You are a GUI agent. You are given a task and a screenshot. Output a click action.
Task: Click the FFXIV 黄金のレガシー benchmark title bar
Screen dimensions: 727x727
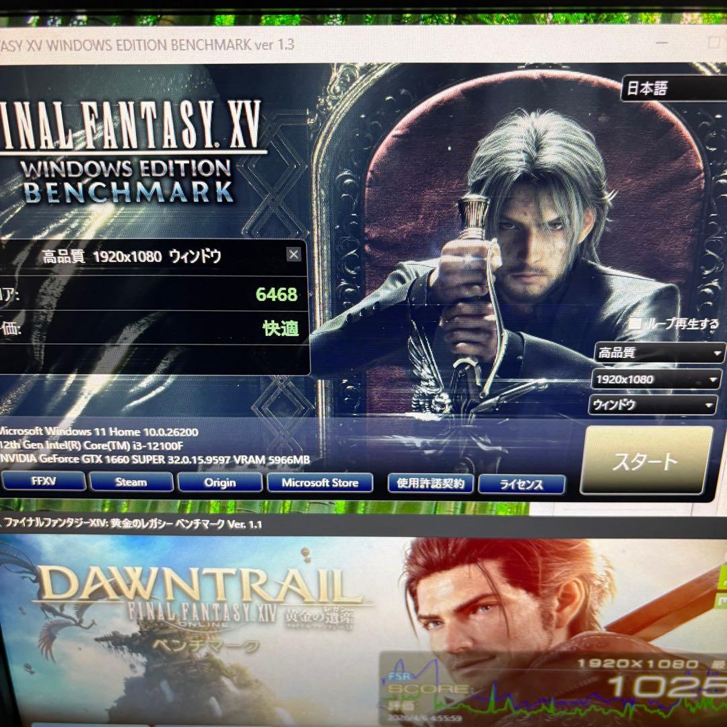tap(363, 524)
